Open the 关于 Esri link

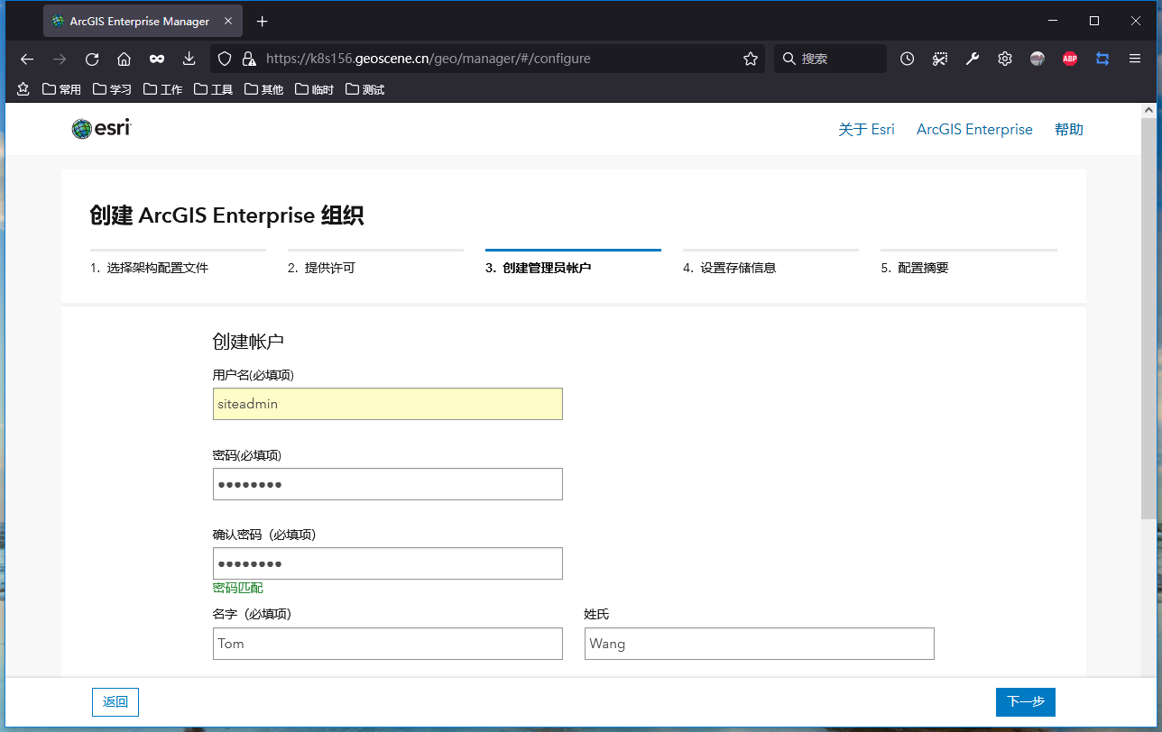click(x=866, y=129)
